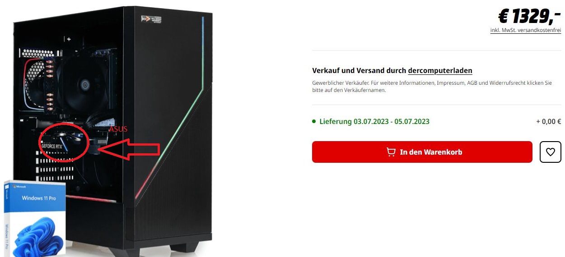The image size is (565, 257).
Task: Click the Lieferung 03.07.2023 - 05.07.2023 text
Action: [374, 121]
